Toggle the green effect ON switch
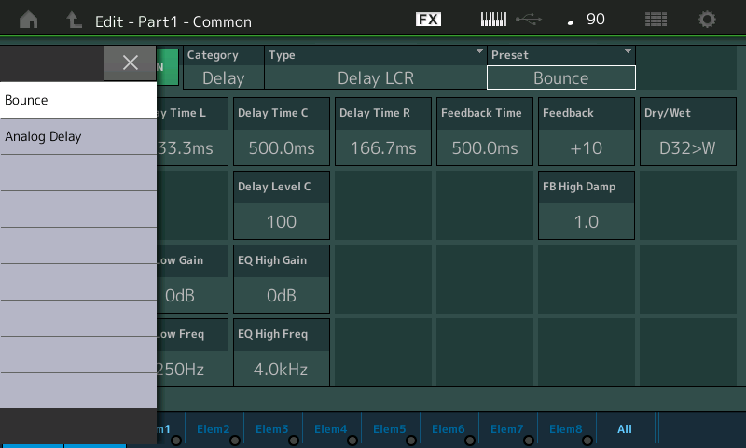This screenshot has height=448, width=746. (x=168, y=68)
